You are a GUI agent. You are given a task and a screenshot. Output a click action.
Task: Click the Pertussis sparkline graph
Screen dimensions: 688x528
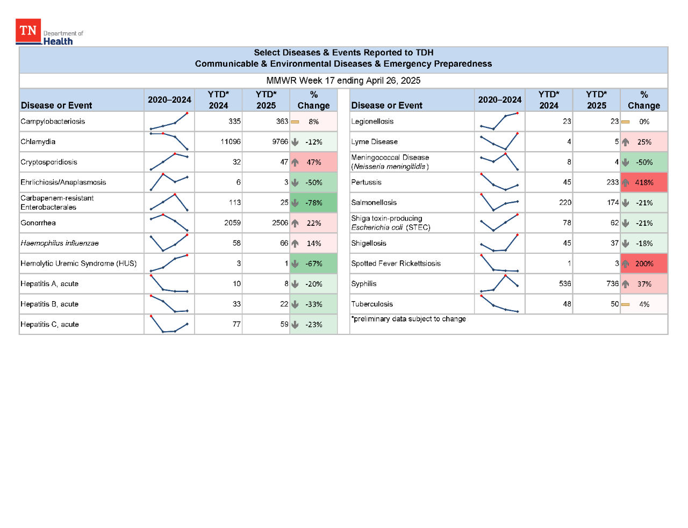[x=499, y=182]
